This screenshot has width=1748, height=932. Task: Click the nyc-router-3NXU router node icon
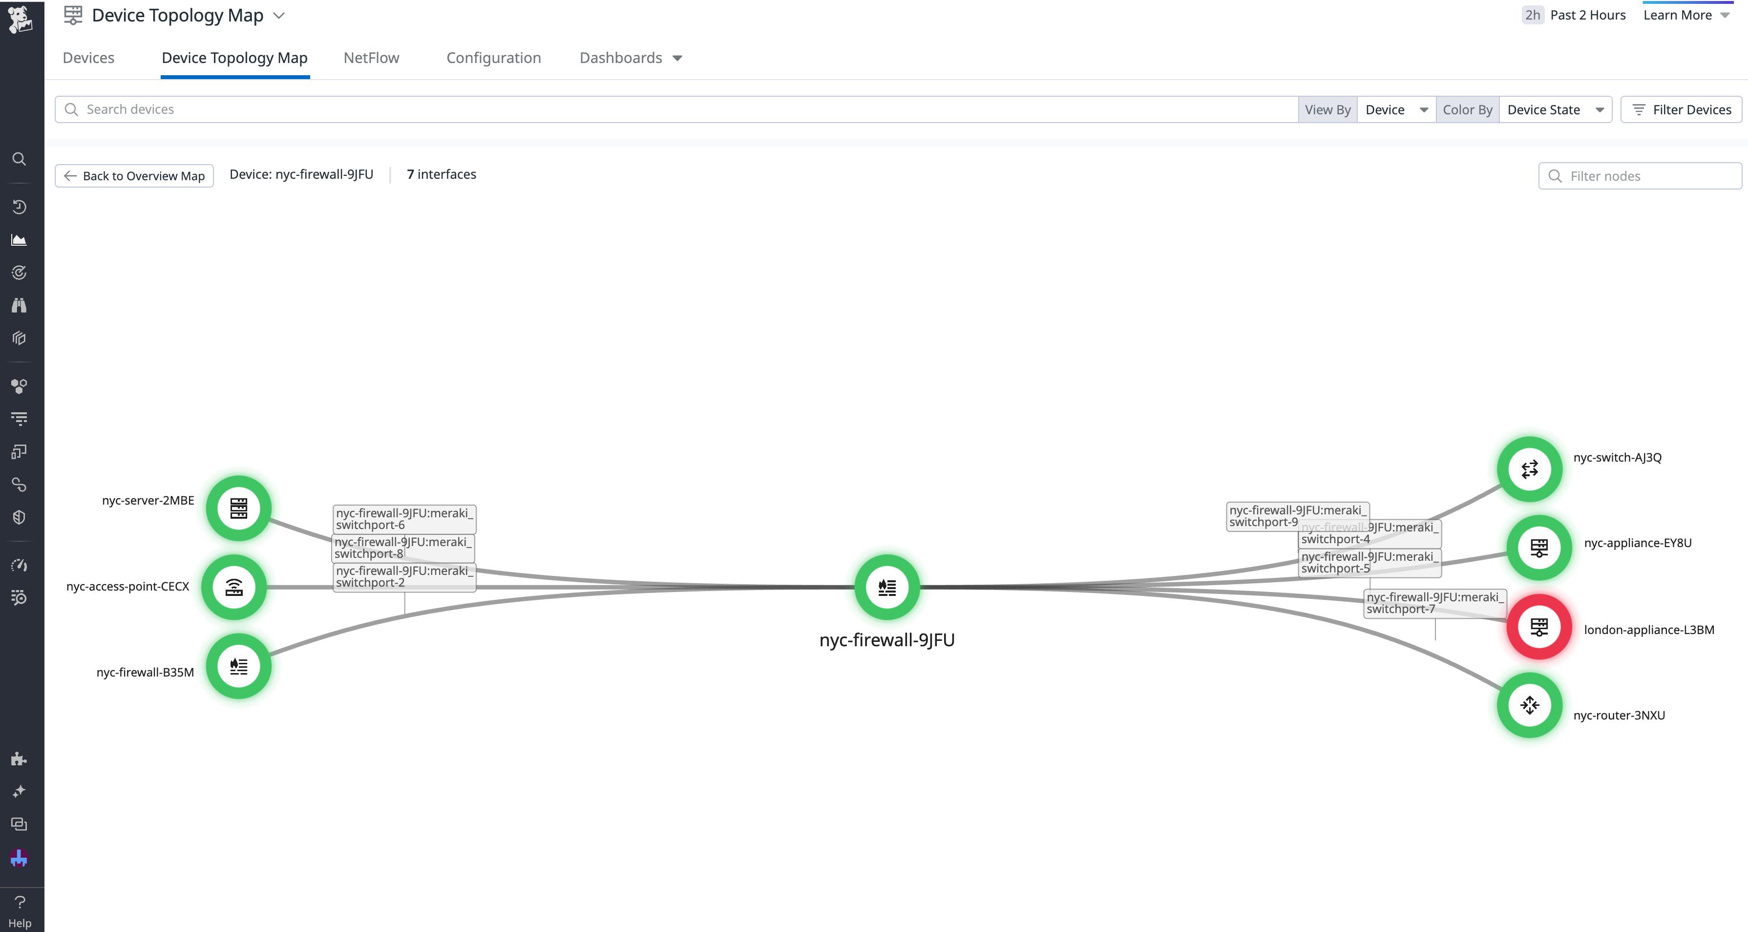click(x=1529, y=705)
